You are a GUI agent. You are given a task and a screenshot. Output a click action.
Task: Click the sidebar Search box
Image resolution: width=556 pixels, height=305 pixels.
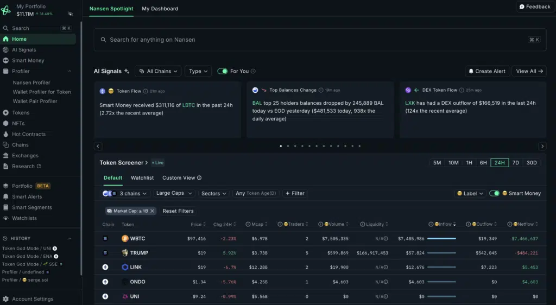point(37,28)
